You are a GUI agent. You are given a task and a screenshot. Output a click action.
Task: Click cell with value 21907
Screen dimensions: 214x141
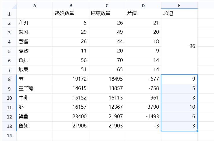(107, 117)
